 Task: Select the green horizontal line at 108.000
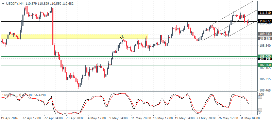coord(129,57)
